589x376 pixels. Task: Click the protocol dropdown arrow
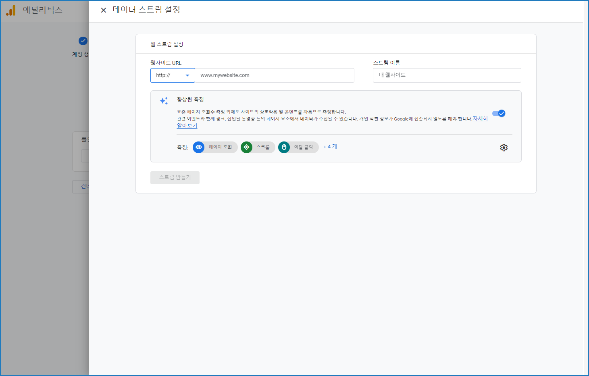[x=187, y=75]
